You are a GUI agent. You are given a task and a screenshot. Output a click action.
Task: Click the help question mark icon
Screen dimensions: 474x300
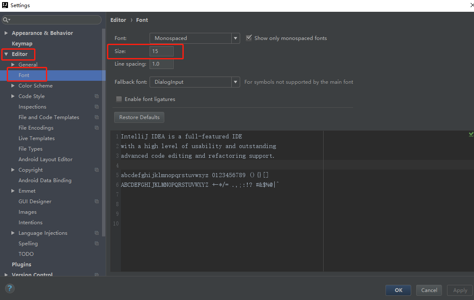click(10, 288)
